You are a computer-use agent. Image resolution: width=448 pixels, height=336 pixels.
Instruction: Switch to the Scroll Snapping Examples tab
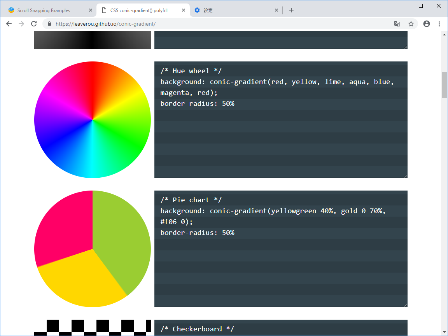[47, 10]
